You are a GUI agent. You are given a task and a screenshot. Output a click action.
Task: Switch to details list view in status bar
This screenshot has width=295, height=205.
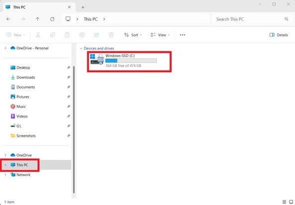point(284,202)
